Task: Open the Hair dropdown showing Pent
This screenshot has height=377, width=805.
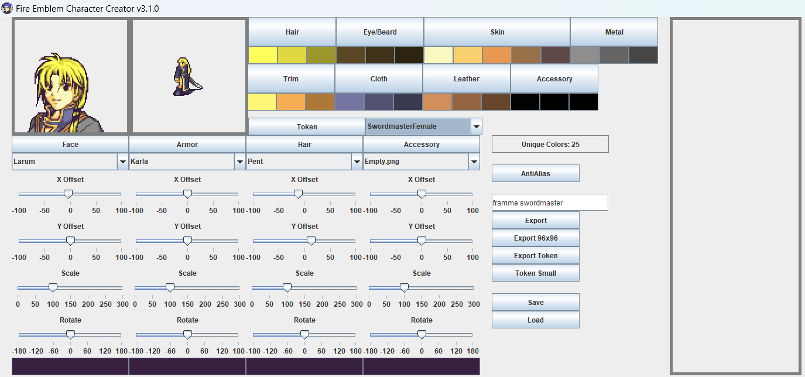Action: (x=356, y=162)
